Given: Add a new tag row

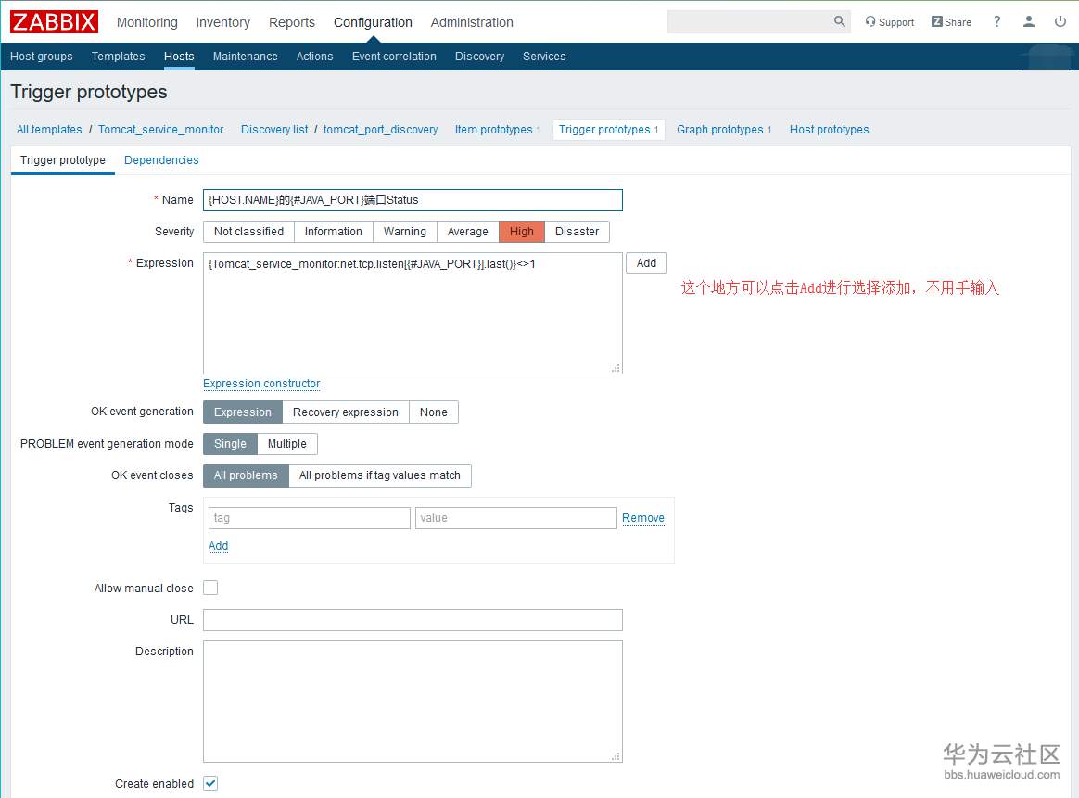Looking at the screenshot, I should click(x=218, y=546).
